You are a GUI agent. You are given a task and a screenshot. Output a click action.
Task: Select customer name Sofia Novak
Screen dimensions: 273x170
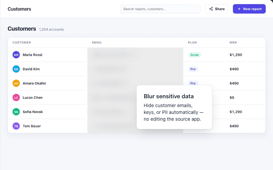tap(33, 112)
